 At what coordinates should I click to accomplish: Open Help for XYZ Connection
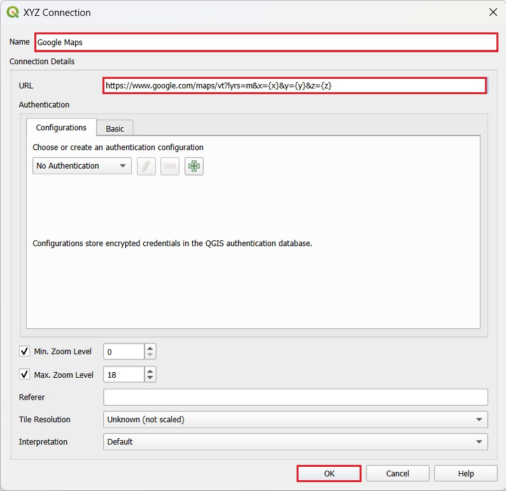pos(466,474)
